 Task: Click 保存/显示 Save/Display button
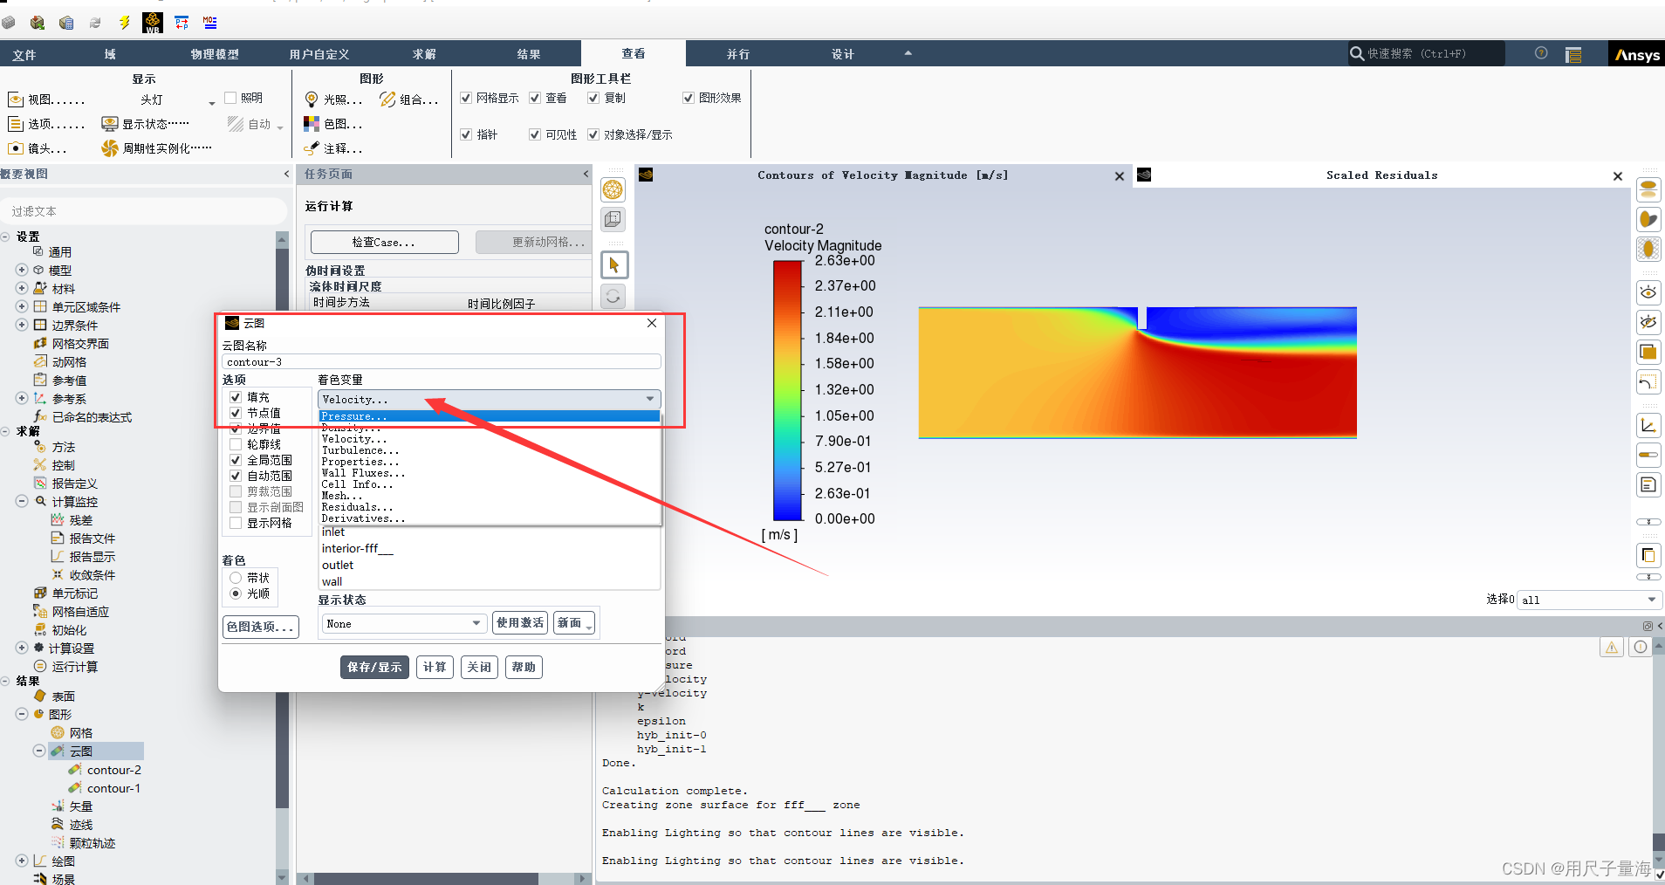[x=374, y=667]
